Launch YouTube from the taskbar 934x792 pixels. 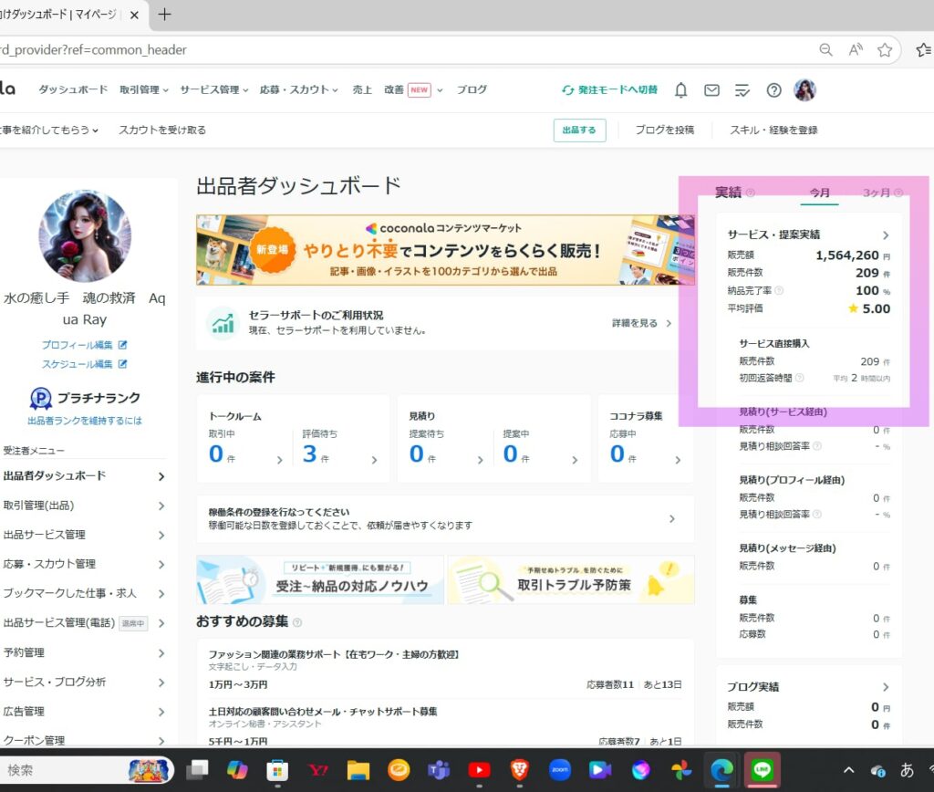click(479, 770)
